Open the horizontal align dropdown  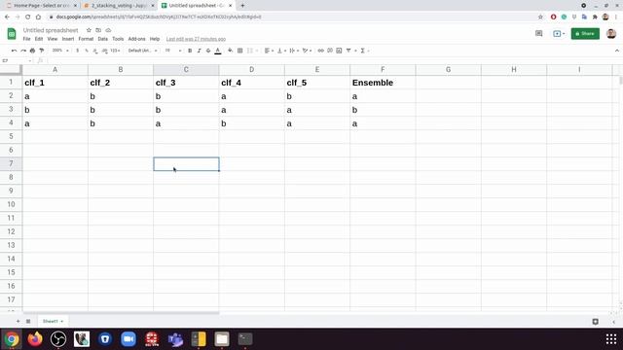269,51
